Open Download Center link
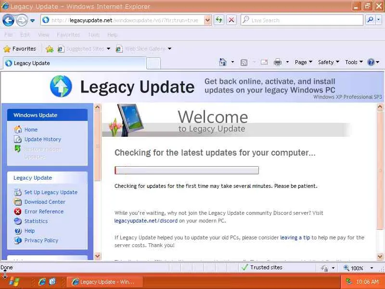Screen dimensions: 385x289 point(45,202)
